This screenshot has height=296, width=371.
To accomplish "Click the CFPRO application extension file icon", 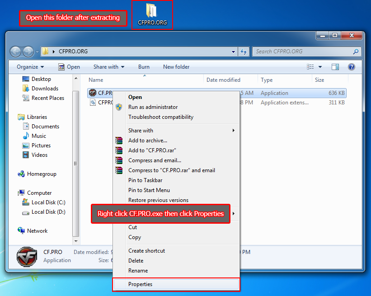I will tap(93, 103).
